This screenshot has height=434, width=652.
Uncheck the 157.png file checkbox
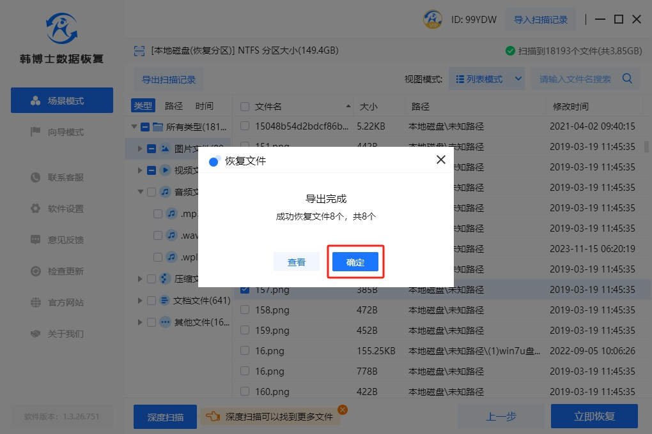[x=245, y=290]
